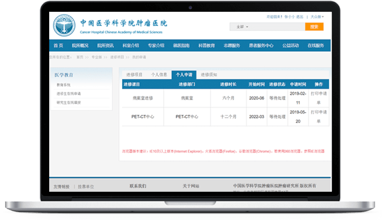The image size is (382, 220).
Task: Click 打印申请单 for the 病案室进修 row
Action: coord(318,98)
